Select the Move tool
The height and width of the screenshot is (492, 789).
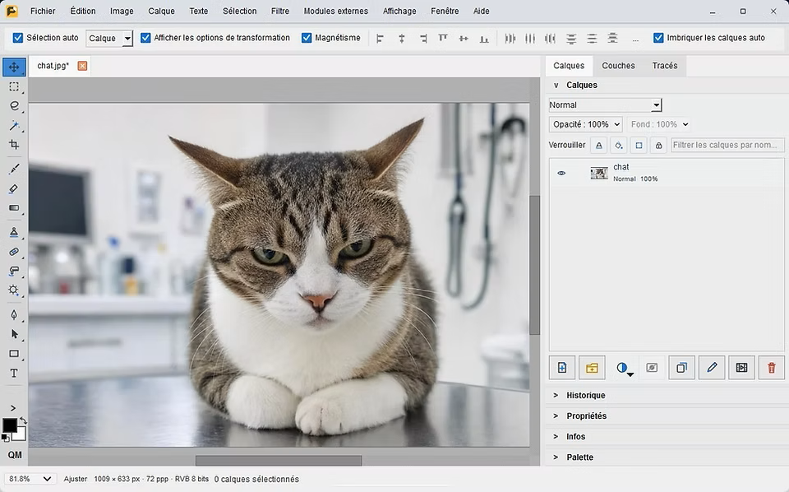14,67
